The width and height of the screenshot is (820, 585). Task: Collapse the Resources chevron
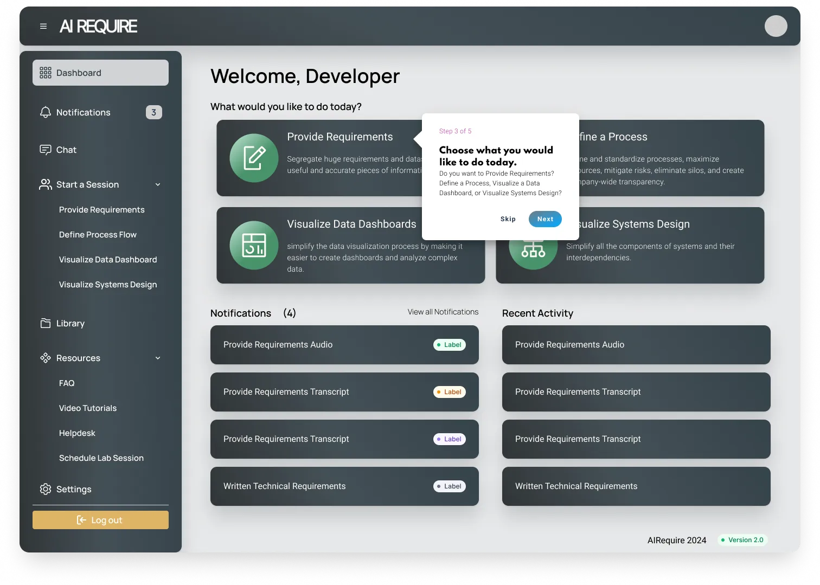(158, 358)
